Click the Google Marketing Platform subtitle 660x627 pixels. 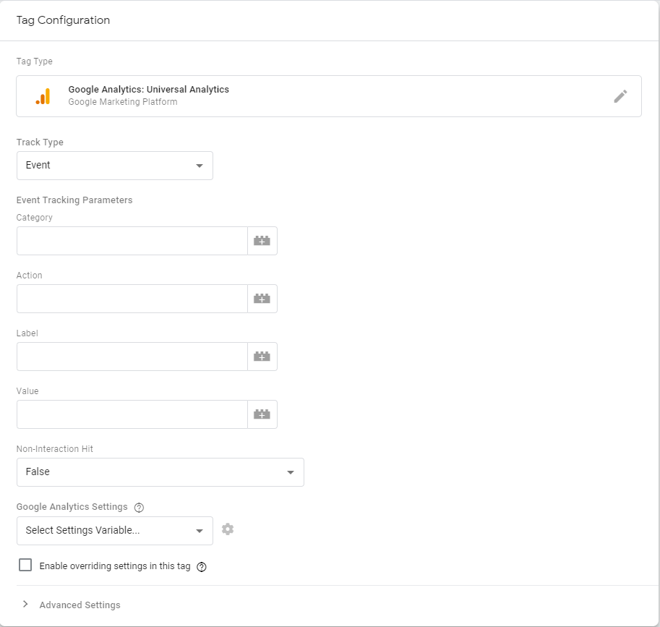tap(123, 102)
